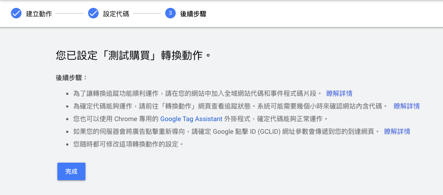443x195 pixels.
Task: Click the bullet text 您隨時都可修改這項轉換動作的設定
Action: tap(128, 144)
